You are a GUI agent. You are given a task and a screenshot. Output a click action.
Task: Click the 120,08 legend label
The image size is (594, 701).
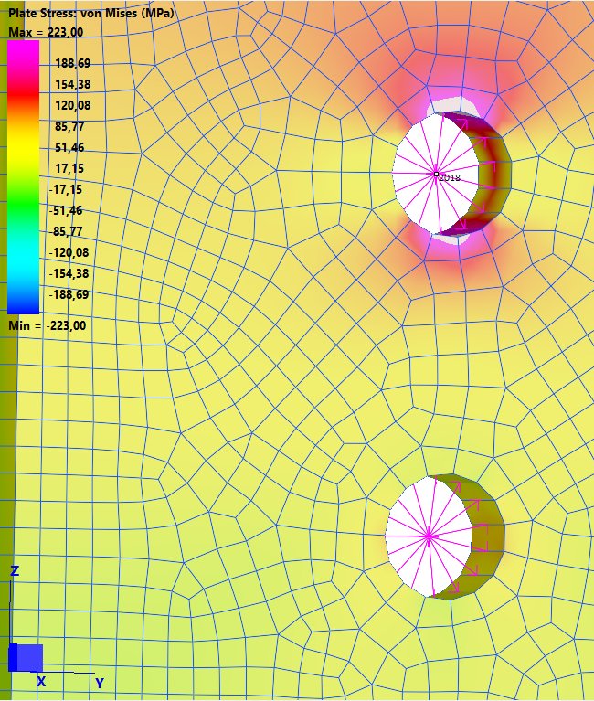click(73, 105)
